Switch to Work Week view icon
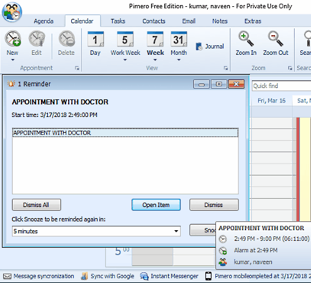 point(125,39)
